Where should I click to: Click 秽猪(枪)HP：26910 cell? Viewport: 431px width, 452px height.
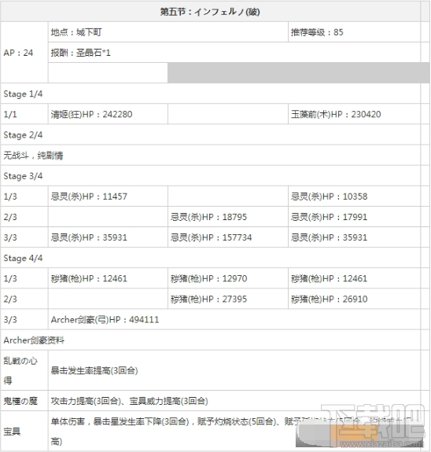354,299
